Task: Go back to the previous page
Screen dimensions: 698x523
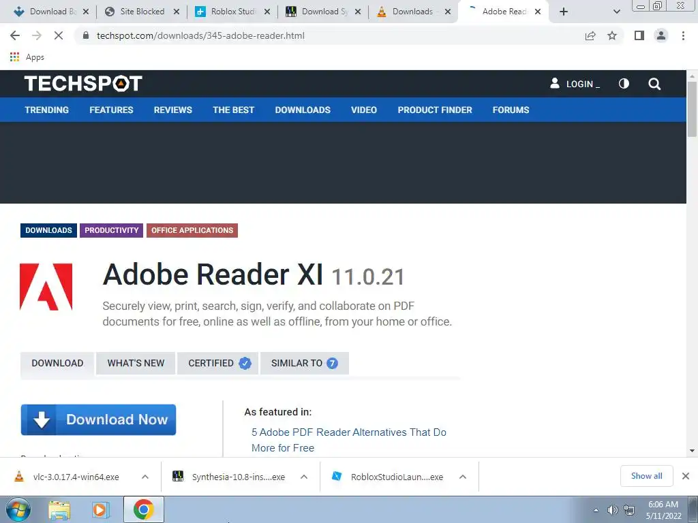Action: click(x=15, y=35)
